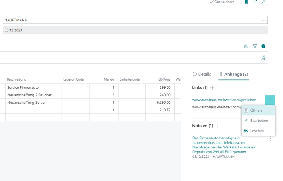This screenshot has width=283, height=181.
Task: Open the filter funnel icon
Action: (255, 46)
